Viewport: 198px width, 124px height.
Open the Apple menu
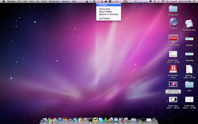[x=4, y=2]
